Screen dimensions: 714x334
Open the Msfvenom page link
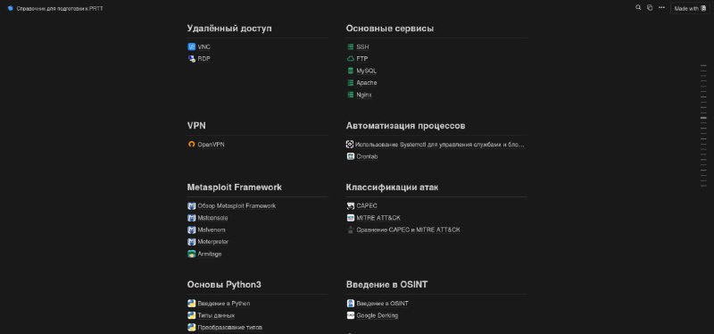(212, 230)
